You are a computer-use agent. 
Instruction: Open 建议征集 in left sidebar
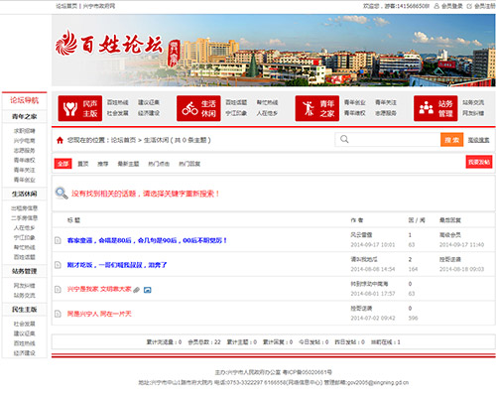click(x=25, y=333)
